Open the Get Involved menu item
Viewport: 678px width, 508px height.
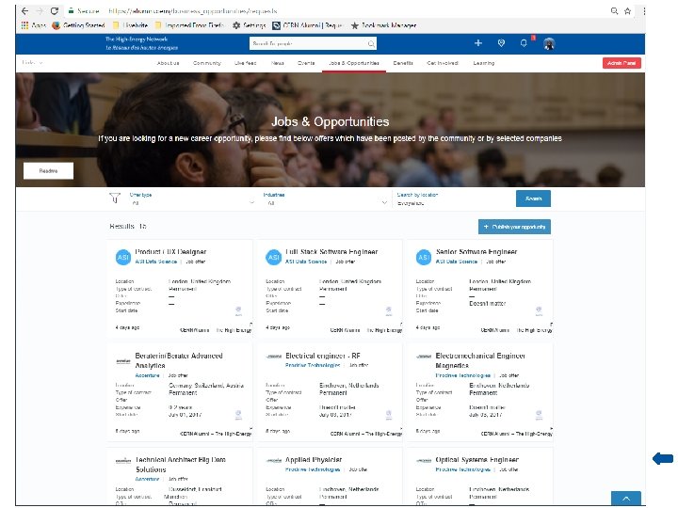coord(443,63)
